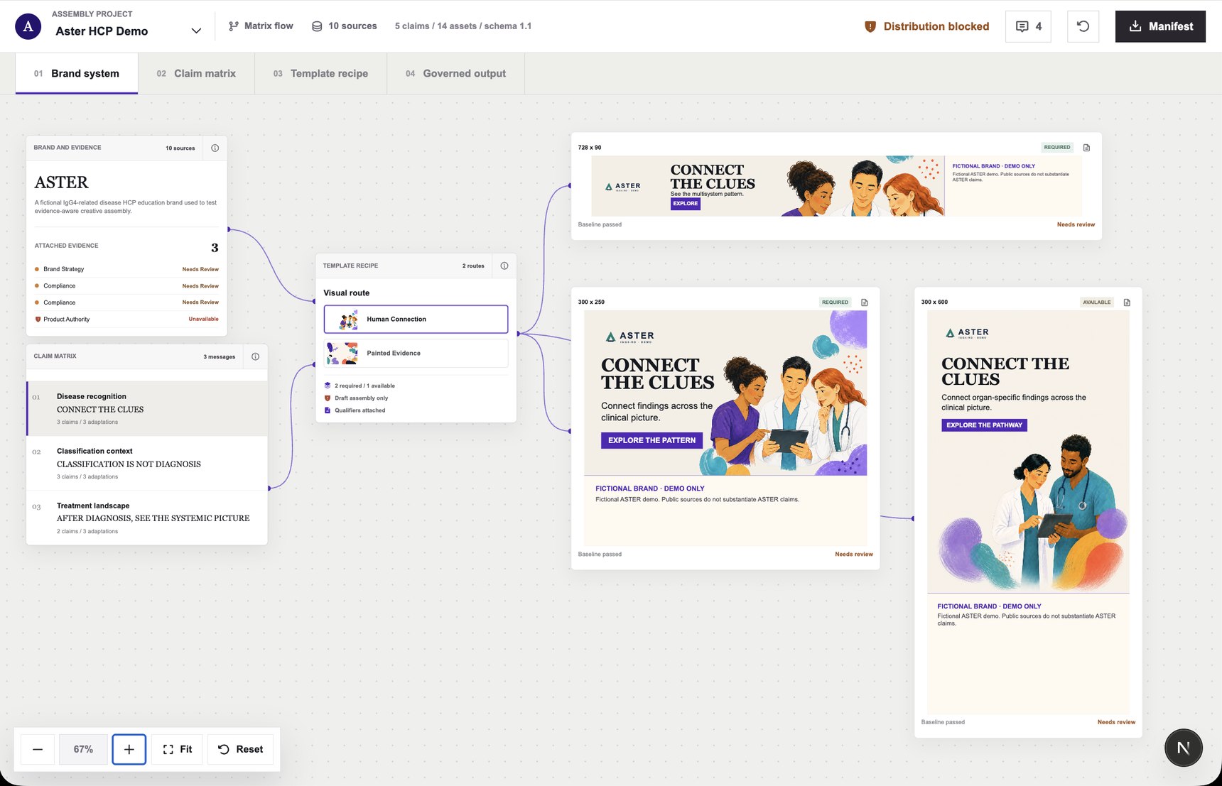Click the ASTER brand heading
1222x786 pixels.
pos(62,182)
